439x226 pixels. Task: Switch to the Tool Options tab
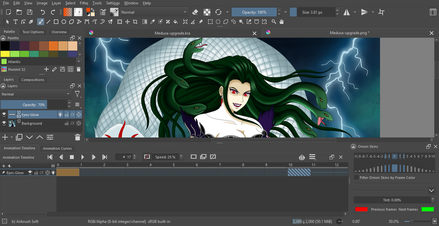pyautogui.click(x=33, y=32)
